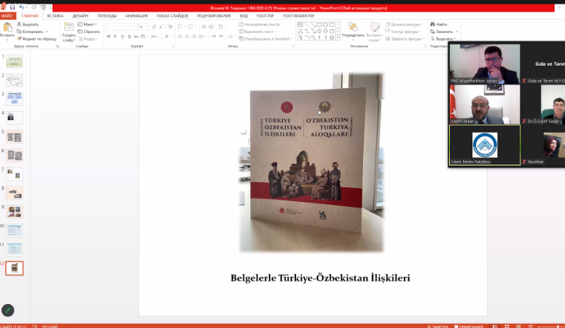Click the decrease list indent icon
The width and height of the screenshot is (565, 328).
pos(204,27)
